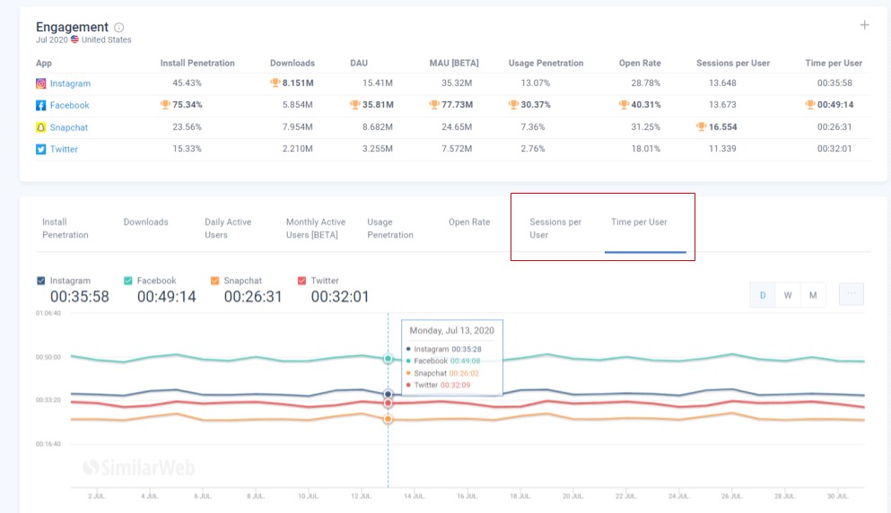The image size is (891, 513).
Task: Toggle the Snapchat series checkbox
Action: click(214, 281)
